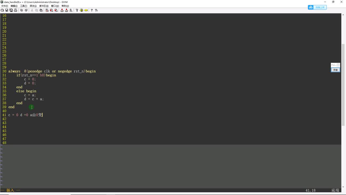Open the Find and Replace tool icon
Viewport: 346px width, 195px height.
coord(47,10)
